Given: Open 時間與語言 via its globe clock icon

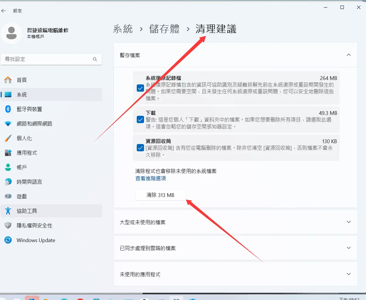Looking at the screenshot, I should [8, 182].
